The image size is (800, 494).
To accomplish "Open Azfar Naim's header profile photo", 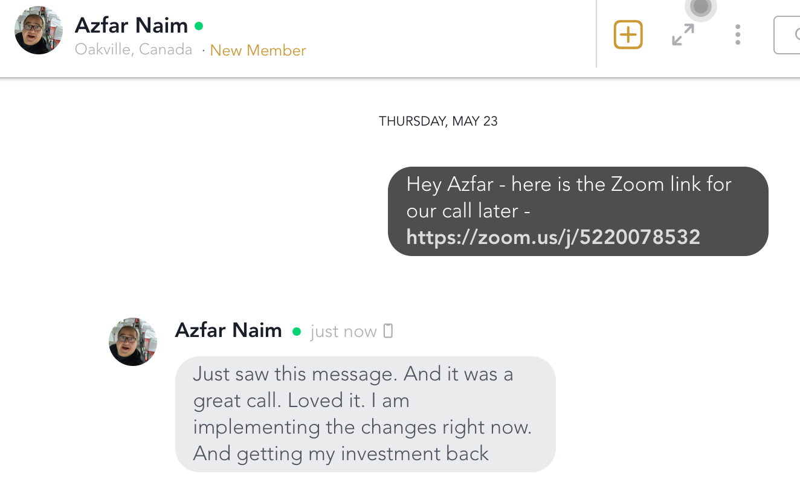I will coord(39,30).
